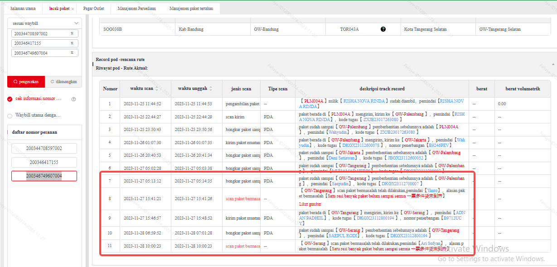Click the kirim paket muatan cell in row 9
This screenshot has height=267, width=557.
click(242, 218)
